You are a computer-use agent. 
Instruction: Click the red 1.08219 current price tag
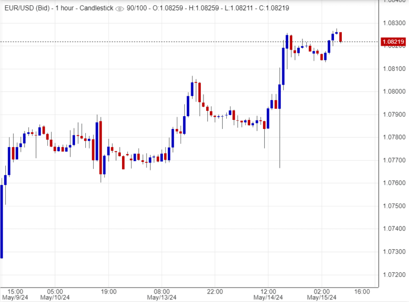pos(393,42)
